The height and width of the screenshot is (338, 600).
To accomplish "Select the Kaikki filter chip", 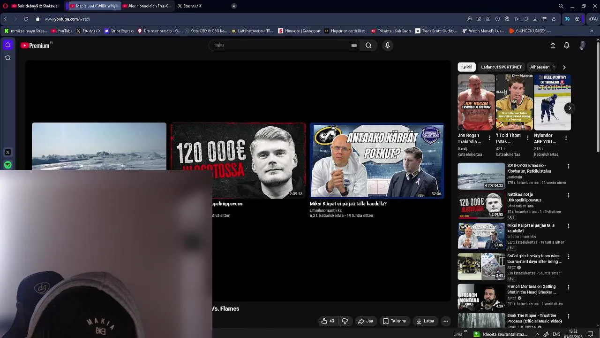I will coord(466,67).
